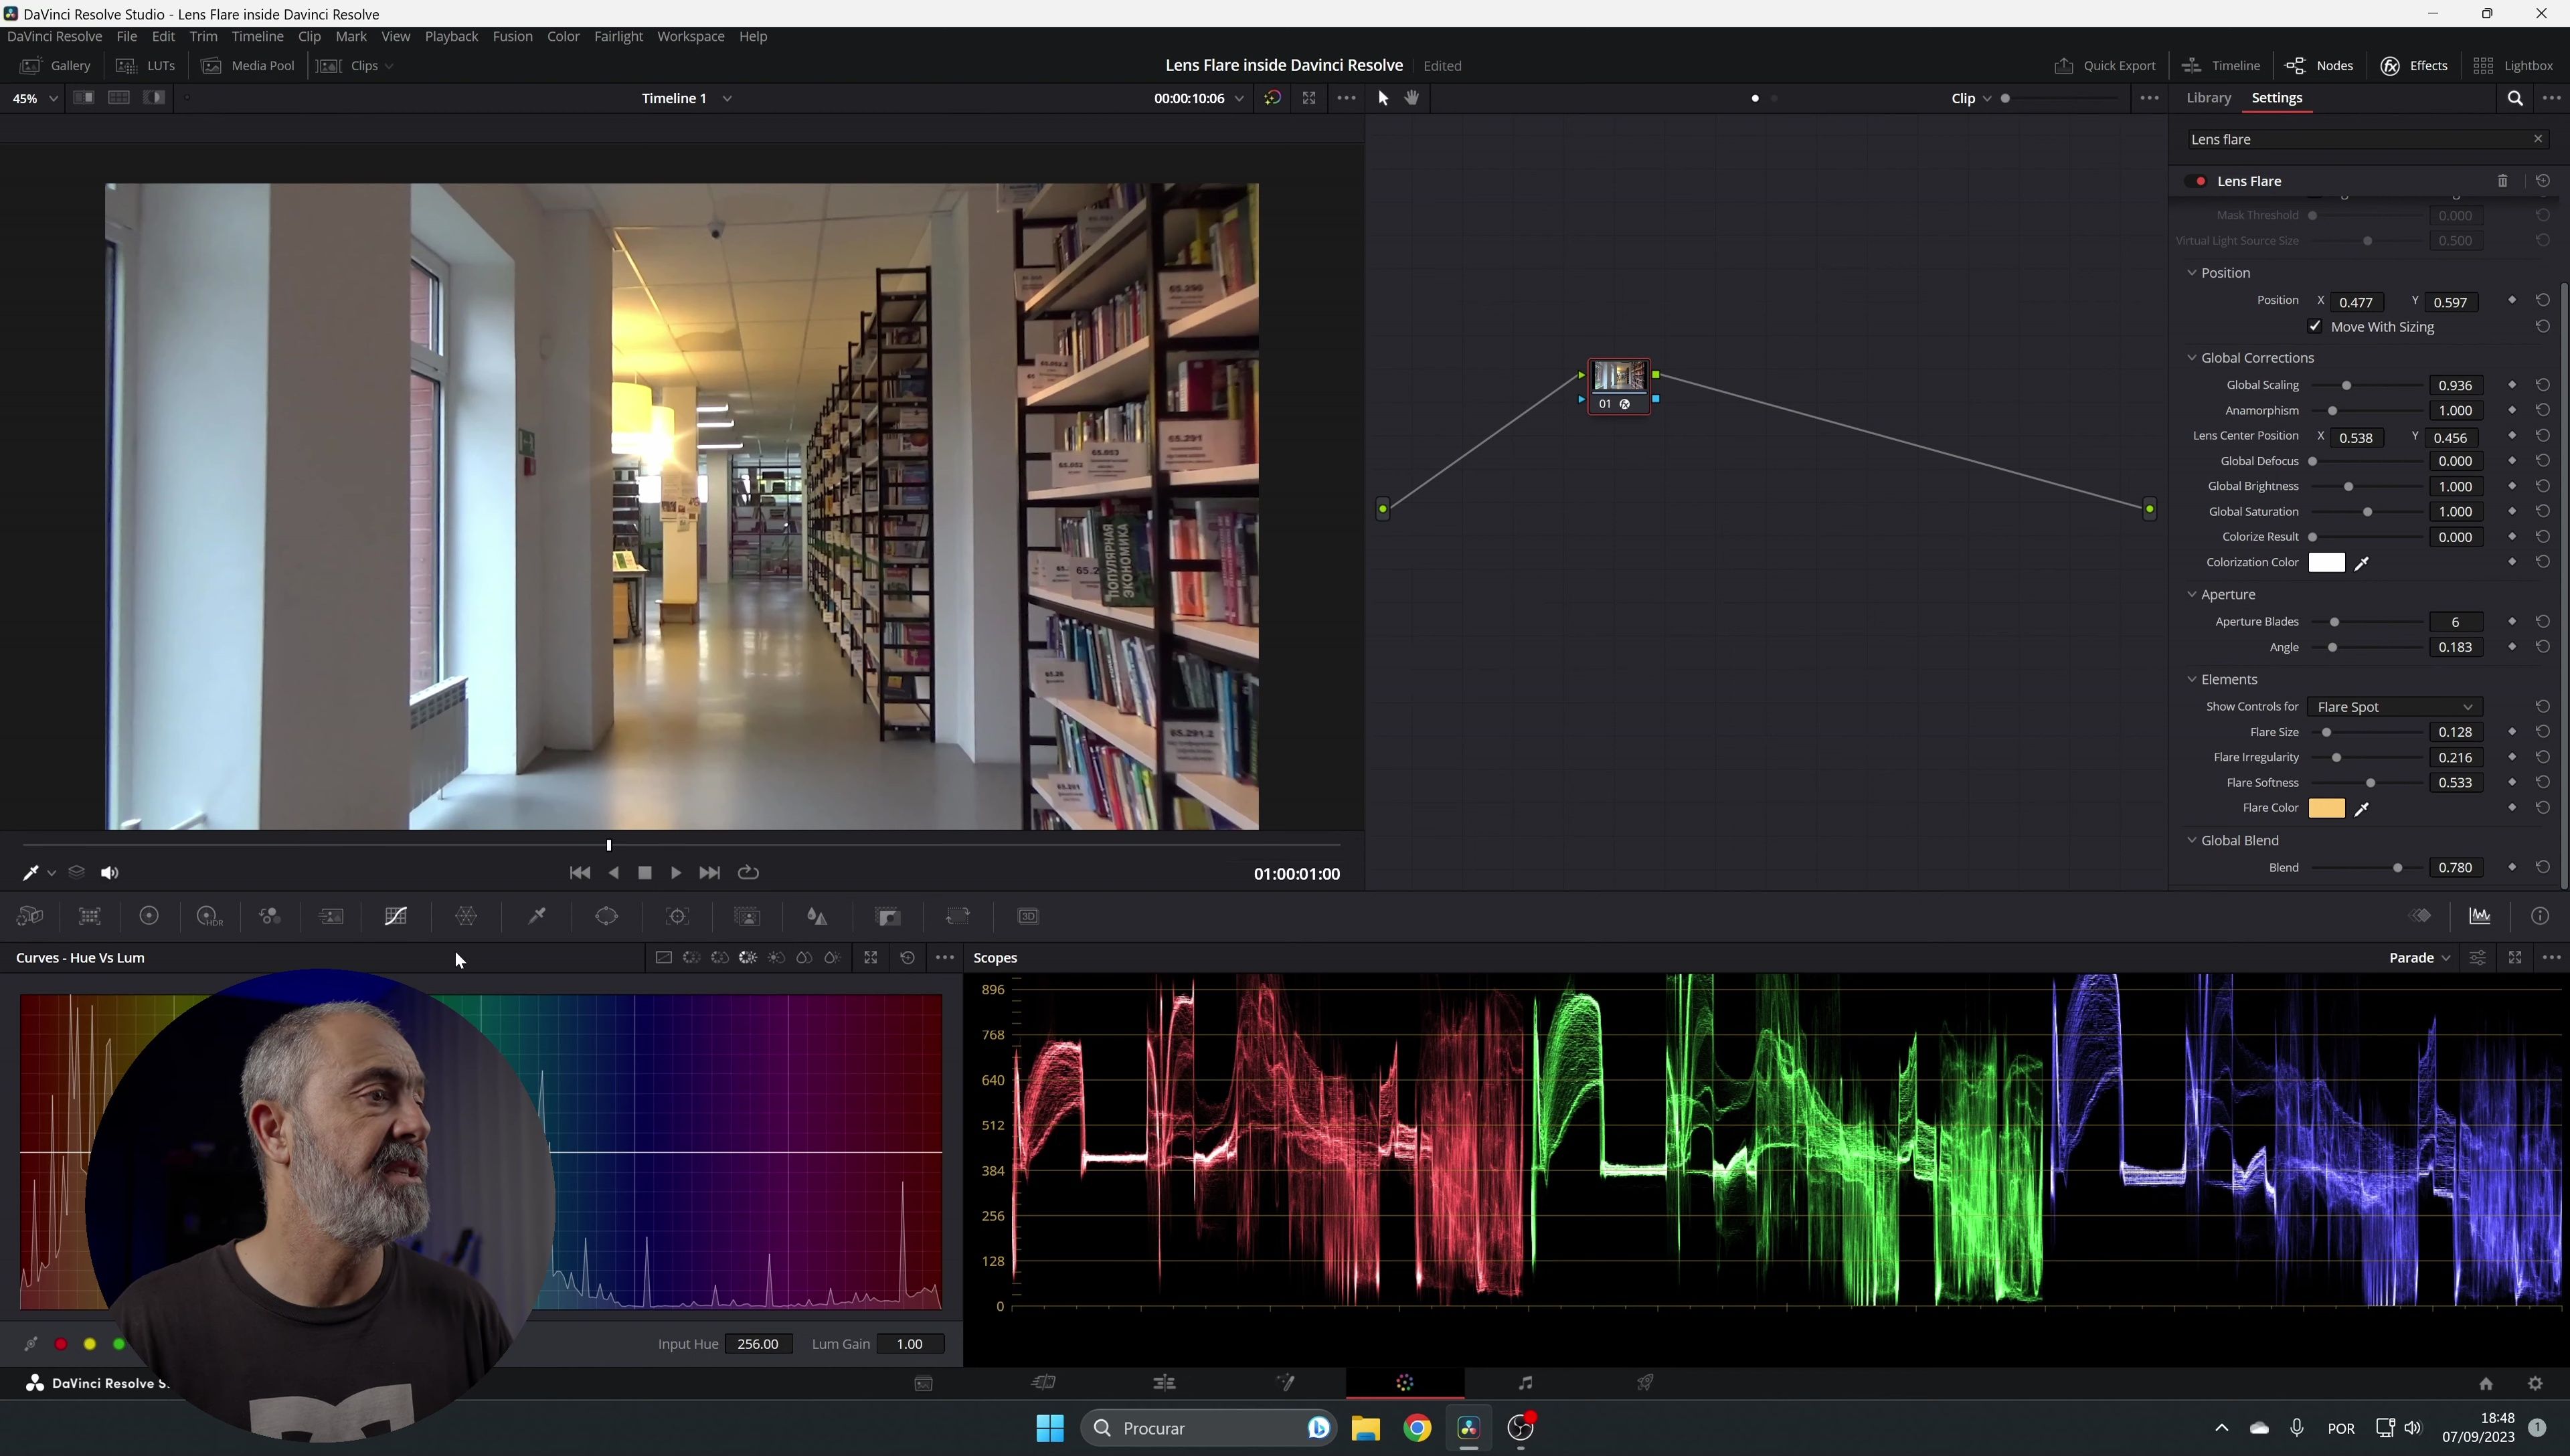Open the Tracker palette

678,916
